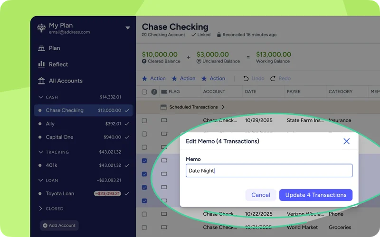
Task: Click the Add Account button
Action: pos(59,226)
